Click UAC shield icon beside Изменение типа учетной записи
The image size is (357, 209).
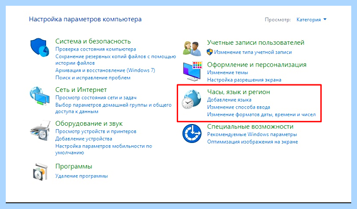point(210,52)
